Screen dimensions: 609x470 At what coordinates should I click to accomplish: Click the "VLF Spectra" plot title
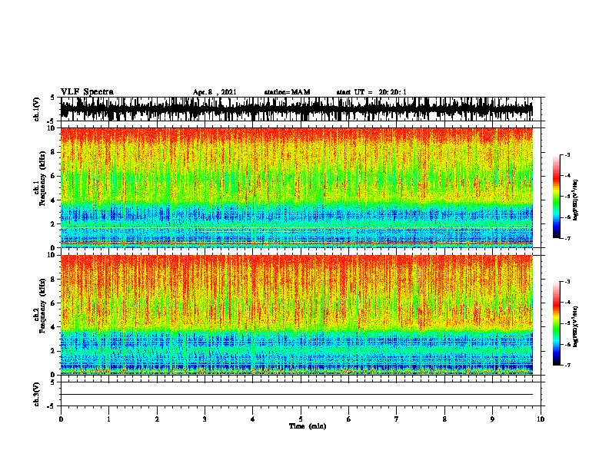[87, 92]
